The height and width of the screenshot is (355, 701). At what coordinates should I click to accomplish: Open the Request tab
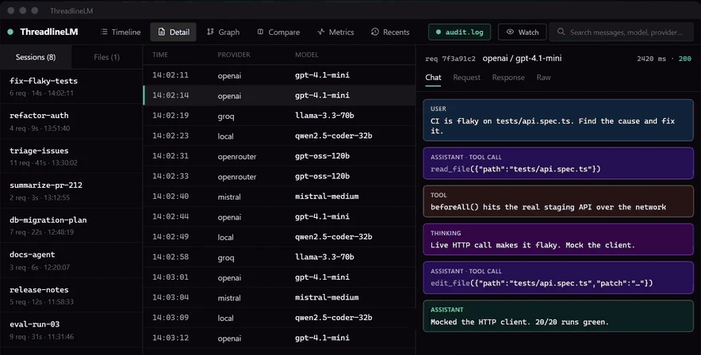467,78
